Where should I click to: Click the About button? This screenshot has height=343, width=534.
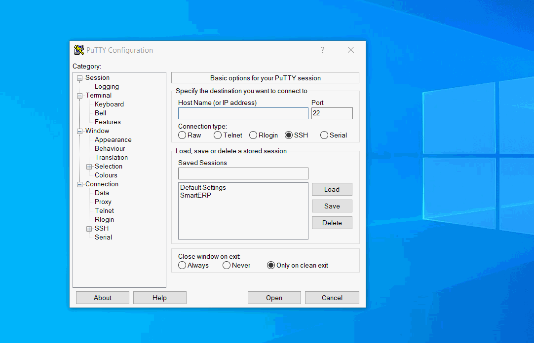click(103, 298)
